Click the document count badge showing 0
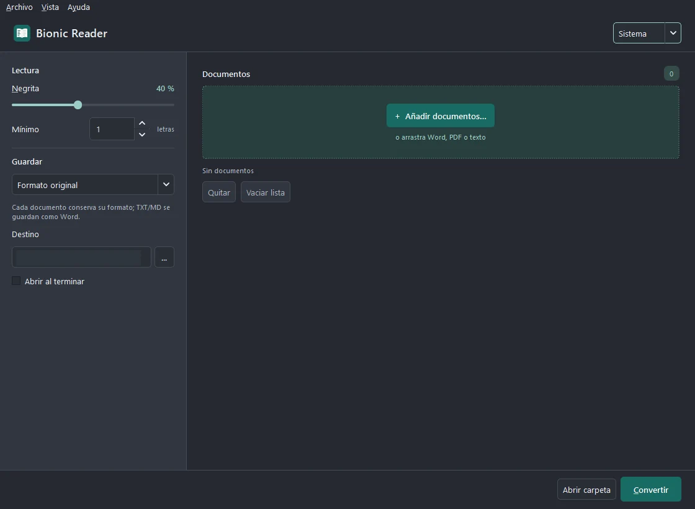This screenshot has width=695, height=509. coord(671,74)
